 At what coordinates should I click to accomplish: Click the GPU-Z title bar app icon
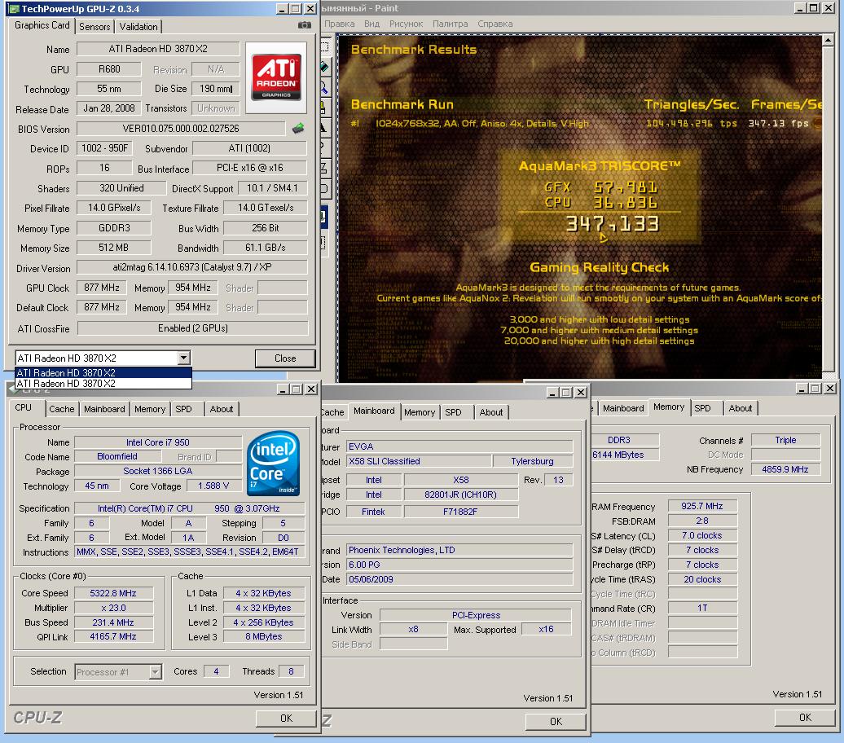pyautogui.click(x=14, y=9)
